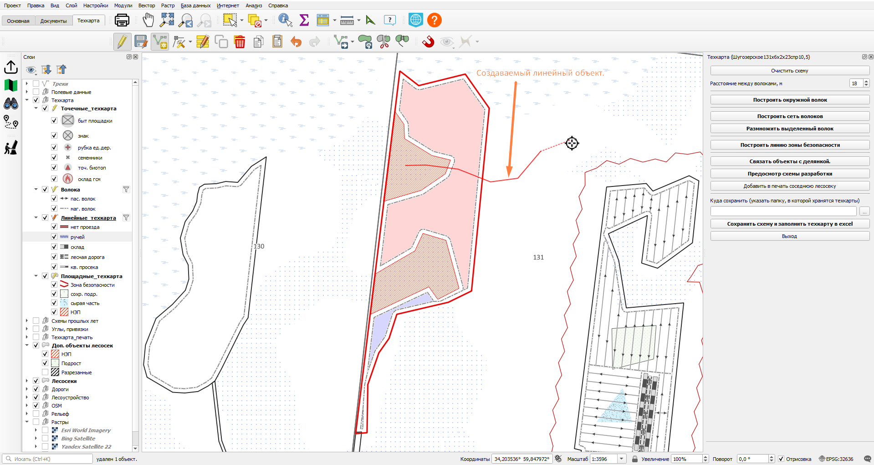Click the save folder path input field

pyautogui.click(x=783, y=212)
